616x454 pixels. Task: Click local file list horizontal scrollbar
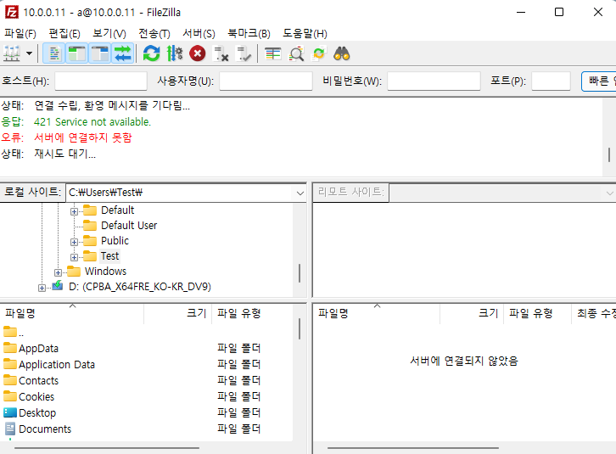coord(107,448)
